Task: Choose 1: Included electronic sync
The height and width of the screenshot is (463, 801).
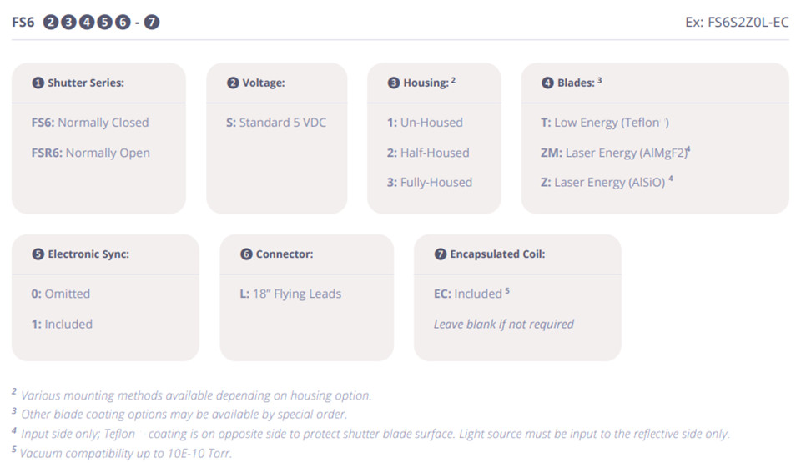Action: coord(62,324)
